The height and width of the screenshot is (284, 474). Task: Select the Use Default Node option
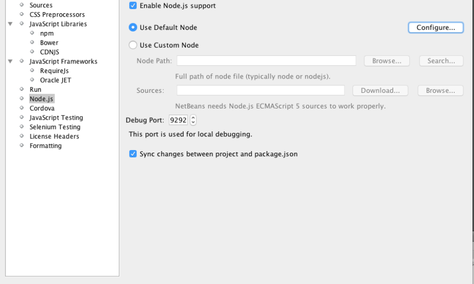(x=133, y=27)
